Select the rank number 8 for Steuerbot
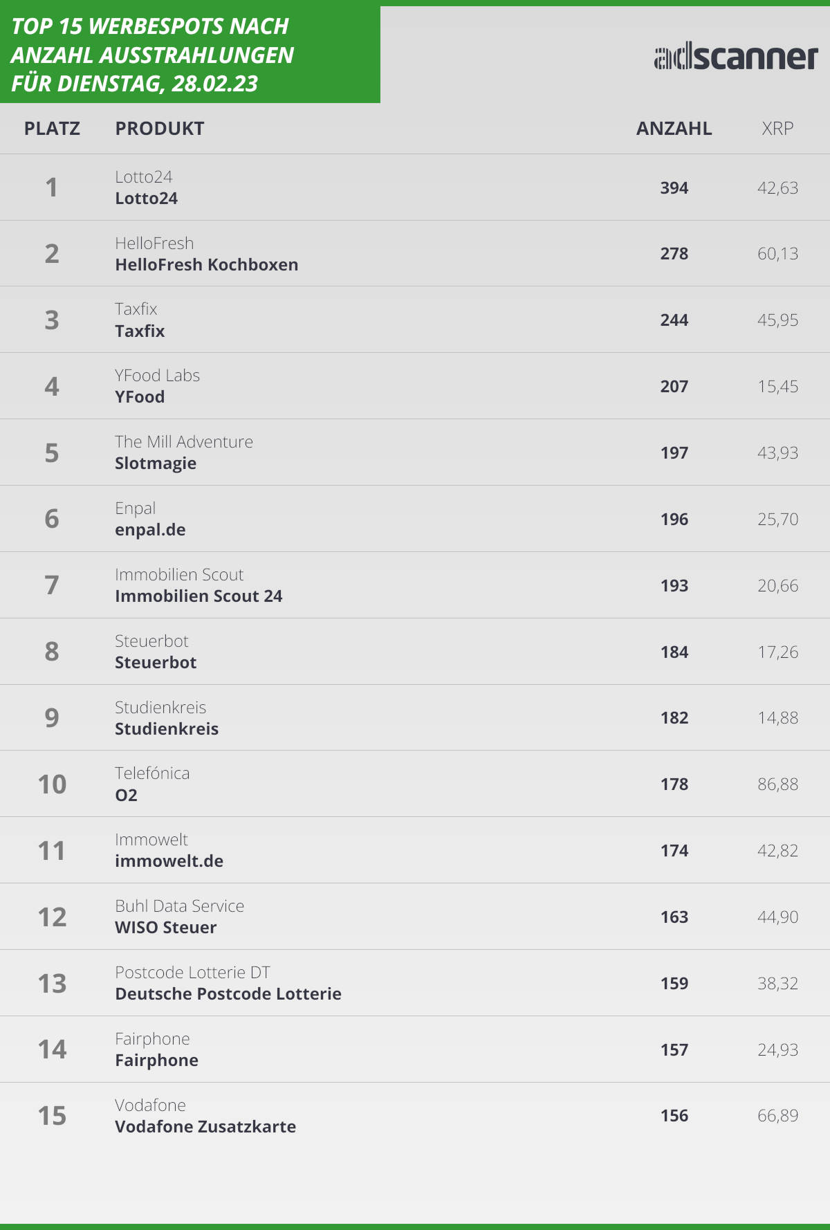Screen dimensions: 830x1230 (52, 652)
